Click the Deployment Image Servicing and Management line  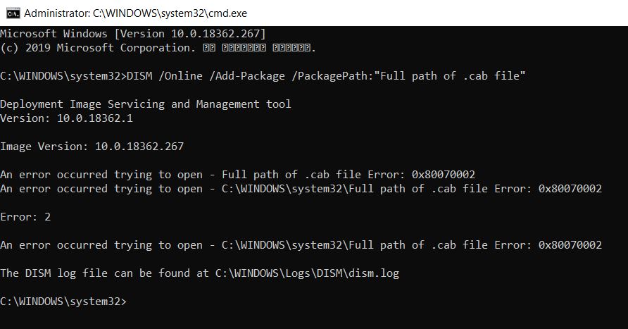click(x=146, y=104)
